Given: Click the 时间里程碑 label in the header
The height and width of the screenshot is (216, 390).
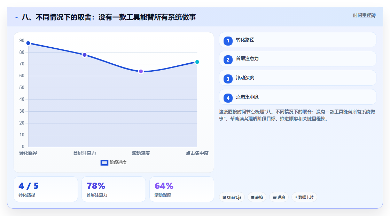Looking at the screenshot, I should [364, 16].
